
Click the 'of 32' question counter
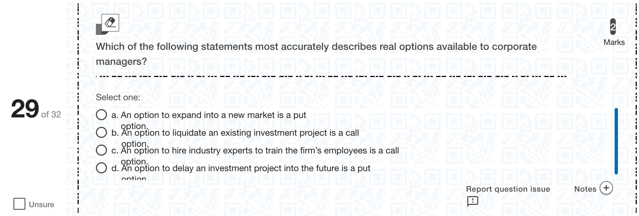51,114
